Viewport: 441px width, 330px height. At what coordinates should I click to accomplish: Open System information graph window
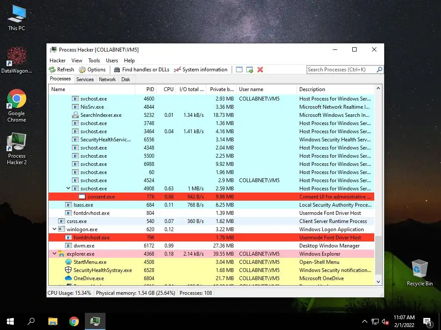[x=201, y=70]
